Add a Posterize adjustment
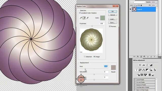This screenshot has height=91, width=162. pyautogui.click(x=142, y=75)
